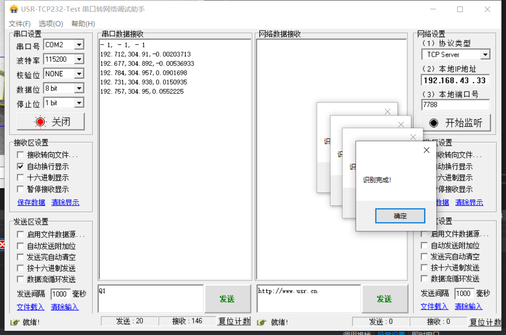
Task: Click network 清除输入 link
Action: pyautogui.click(x=468, y=306)
